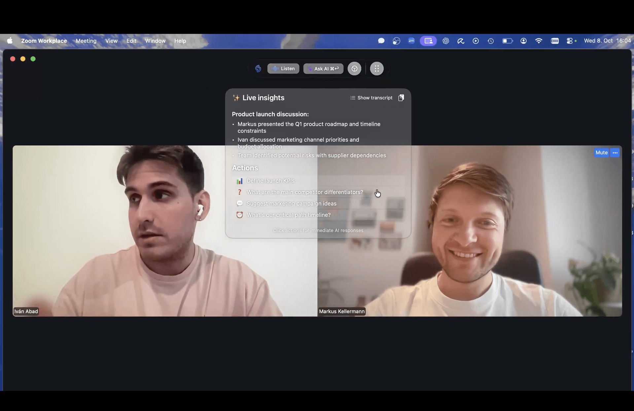Screen dimensions: 634x411
Task: Click the swirl logo icon in overlay toolbar
Action: [x=258, y=69]
